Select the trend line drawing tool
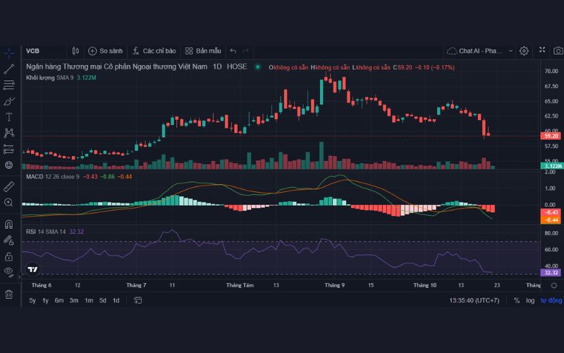 9,68
